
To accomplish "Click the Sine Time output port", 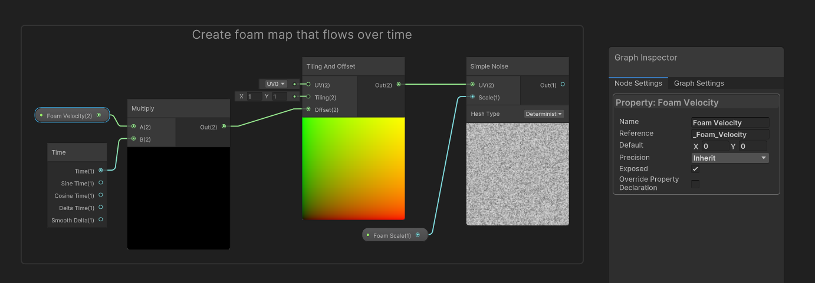I will (101, 183).
